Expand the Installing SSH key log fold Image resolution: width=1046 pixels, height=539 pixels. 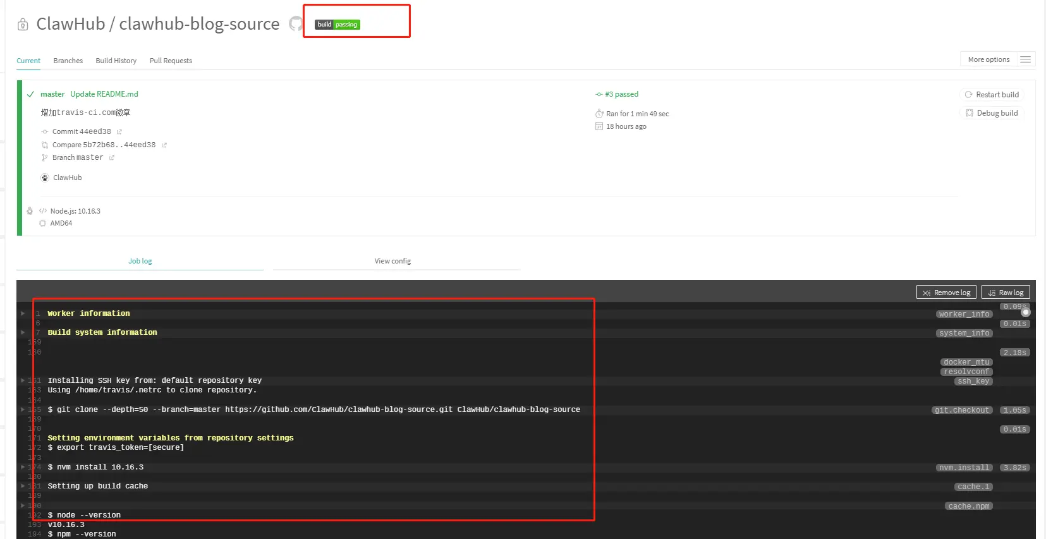23,380
